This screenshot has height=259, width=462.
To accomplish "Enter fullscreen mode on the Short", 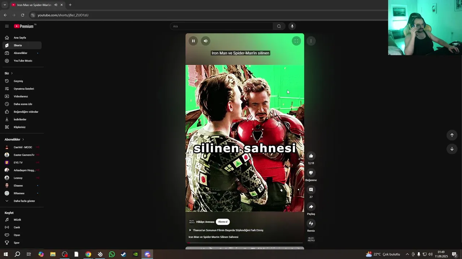I will point(296,41).
